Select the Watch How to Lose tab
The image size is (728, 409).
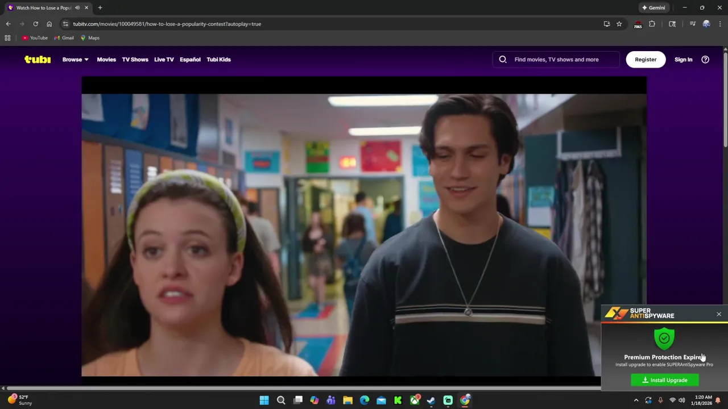(48, 8)
